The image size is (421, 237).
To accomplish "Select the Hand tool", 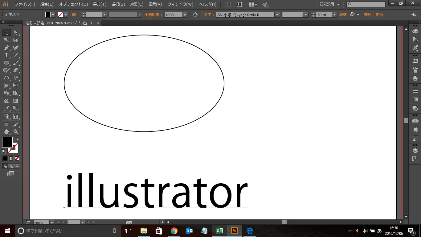I will pyautogui.click(x=6, y=132).
